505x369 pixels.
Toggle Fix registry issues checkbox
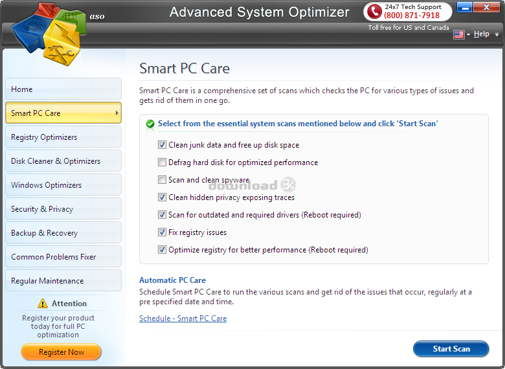[x=162, y=232]
